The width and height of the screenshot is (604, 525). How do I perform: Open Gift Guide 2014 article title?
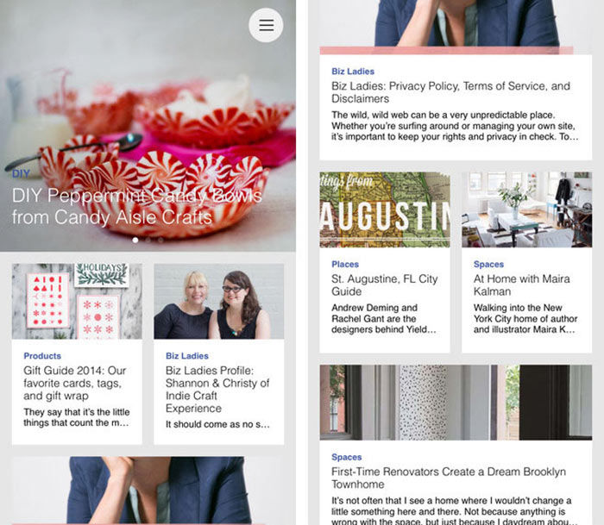(75, 383)
